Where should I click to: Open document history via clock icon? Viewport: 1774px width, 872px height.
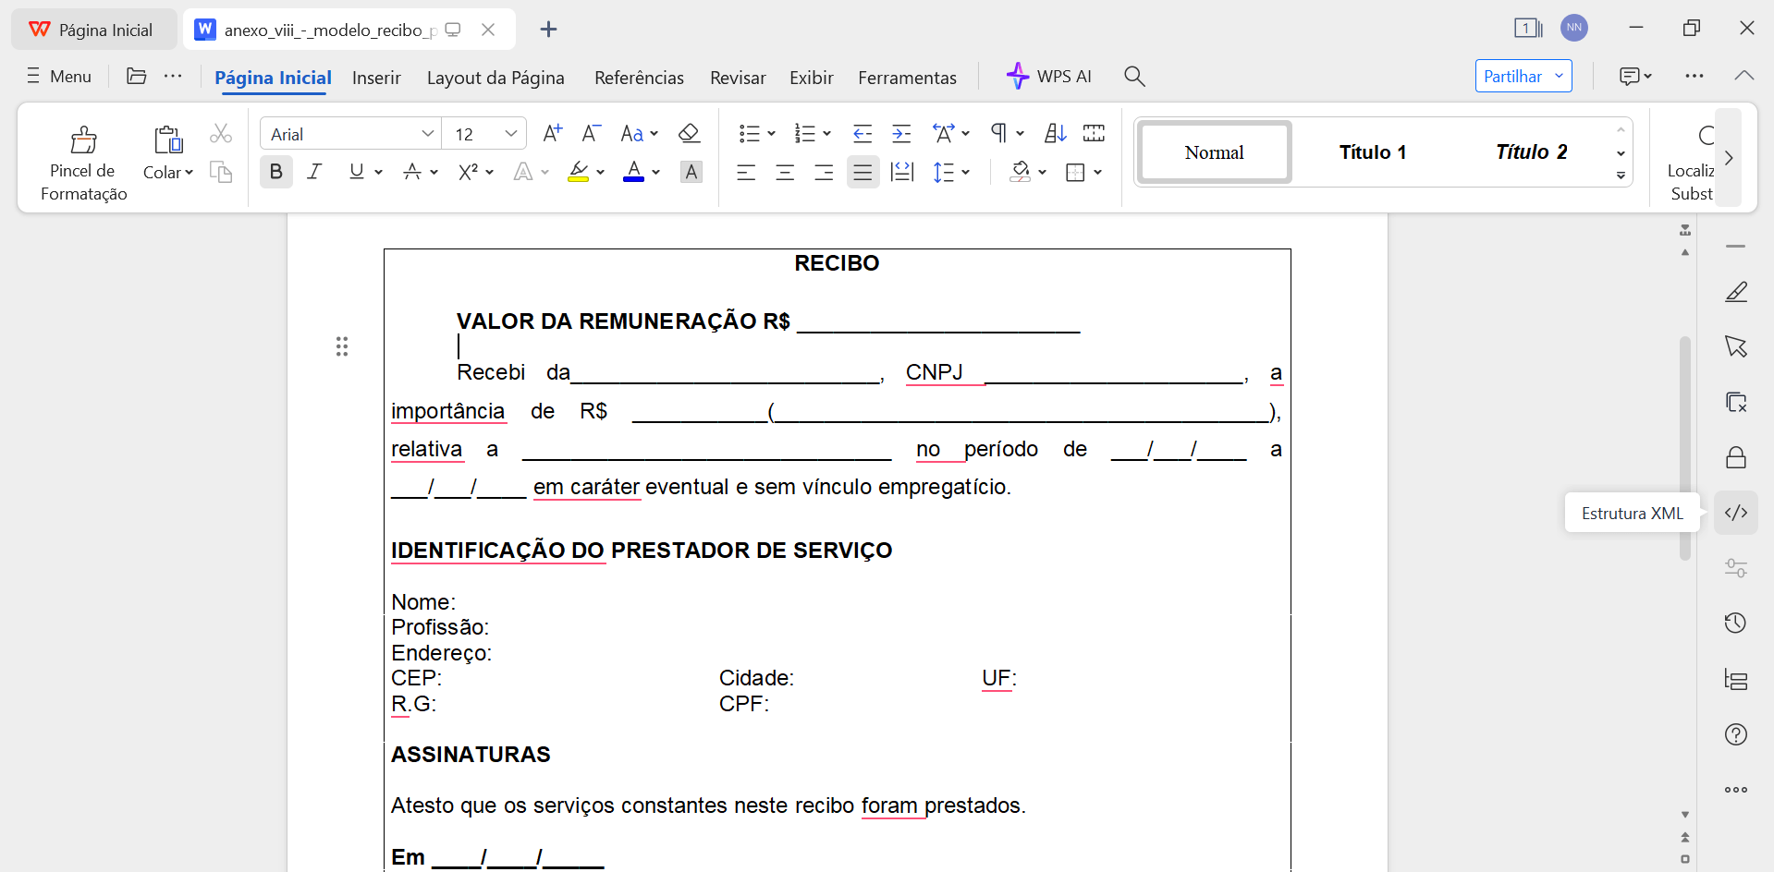[1735, 623]
